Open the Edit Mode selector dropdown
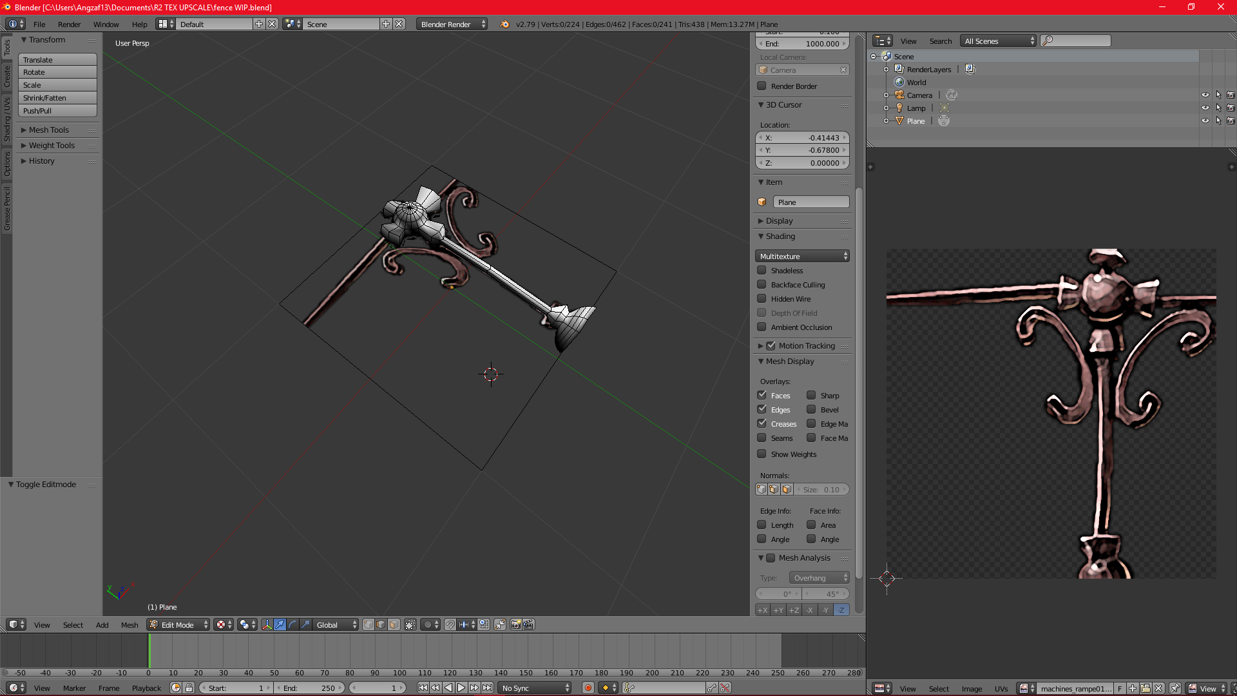Screen dimensions: 1237x696 click(x=178, y=624)
